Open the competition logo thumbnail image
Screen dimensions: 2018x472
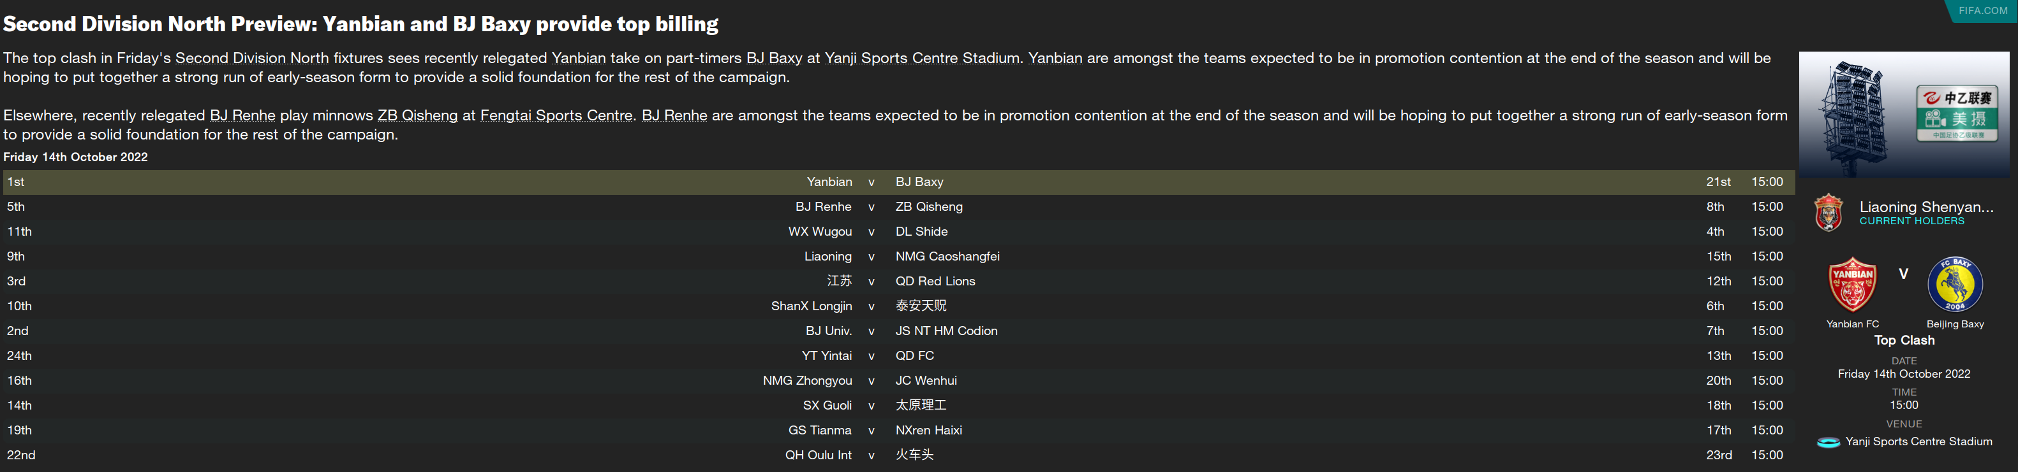1904,114
